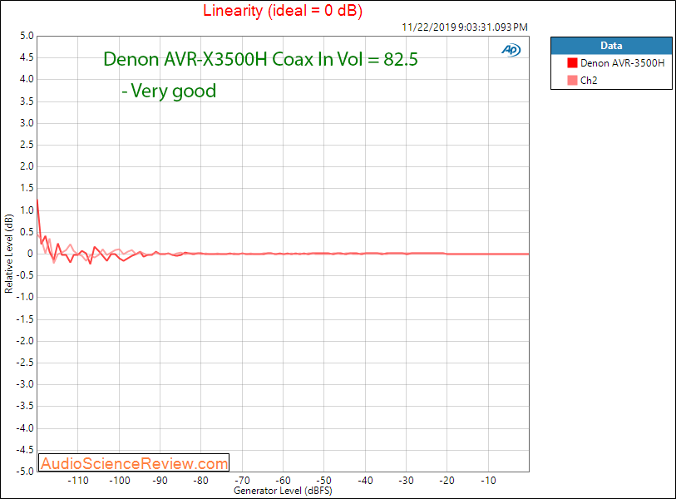The image size is (676, 499).
Task: Click the -2.5 tick label on the vertical axis
Action: click(x=25, y=363)
